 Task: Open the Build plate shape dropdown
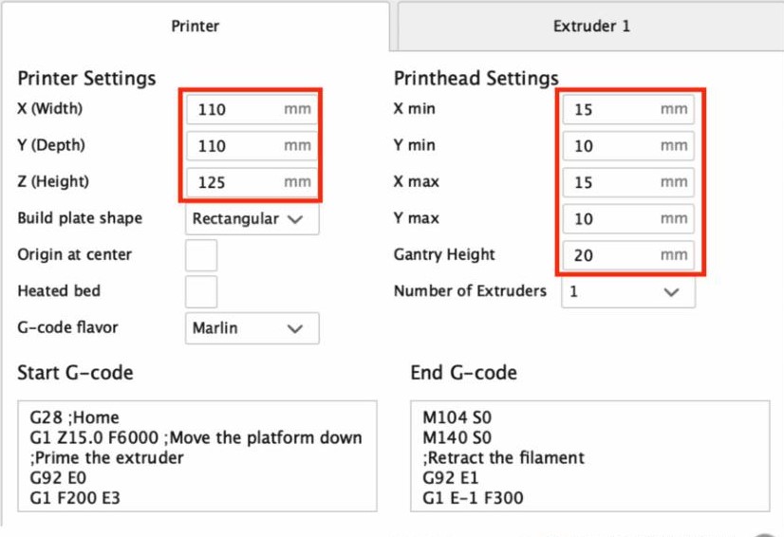(252, 218)
